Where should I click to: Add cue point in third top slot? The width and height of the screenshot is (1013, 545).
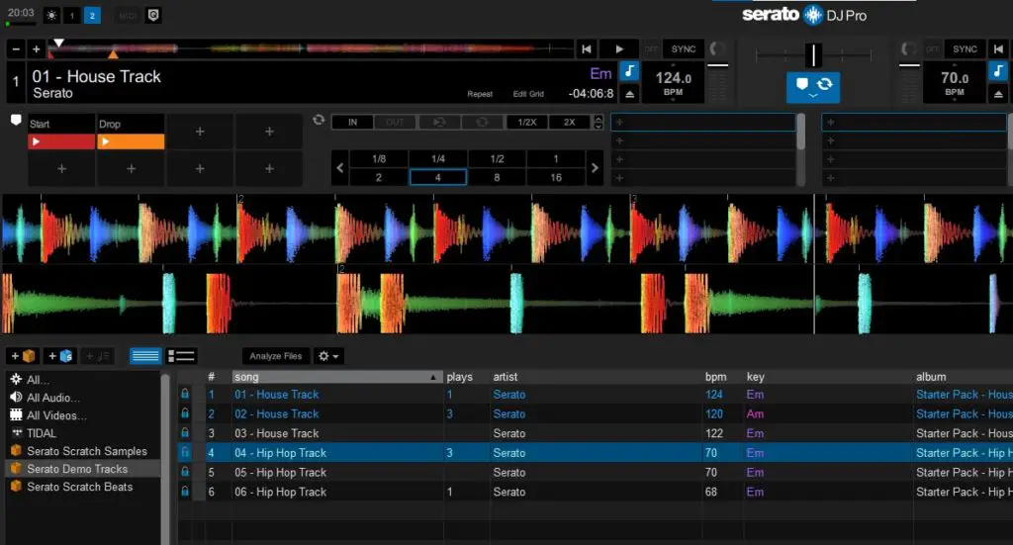click(x=200, y=132)
